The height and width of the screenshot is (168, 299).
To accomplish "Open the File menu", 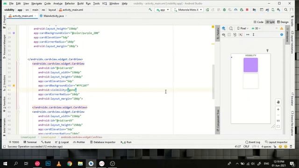I will point(11,3).
